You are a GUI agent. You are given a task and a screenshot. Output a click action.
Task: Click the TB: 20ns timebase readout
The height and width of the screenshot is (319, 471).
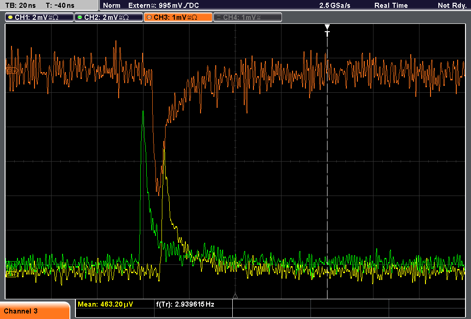point(20,6)
